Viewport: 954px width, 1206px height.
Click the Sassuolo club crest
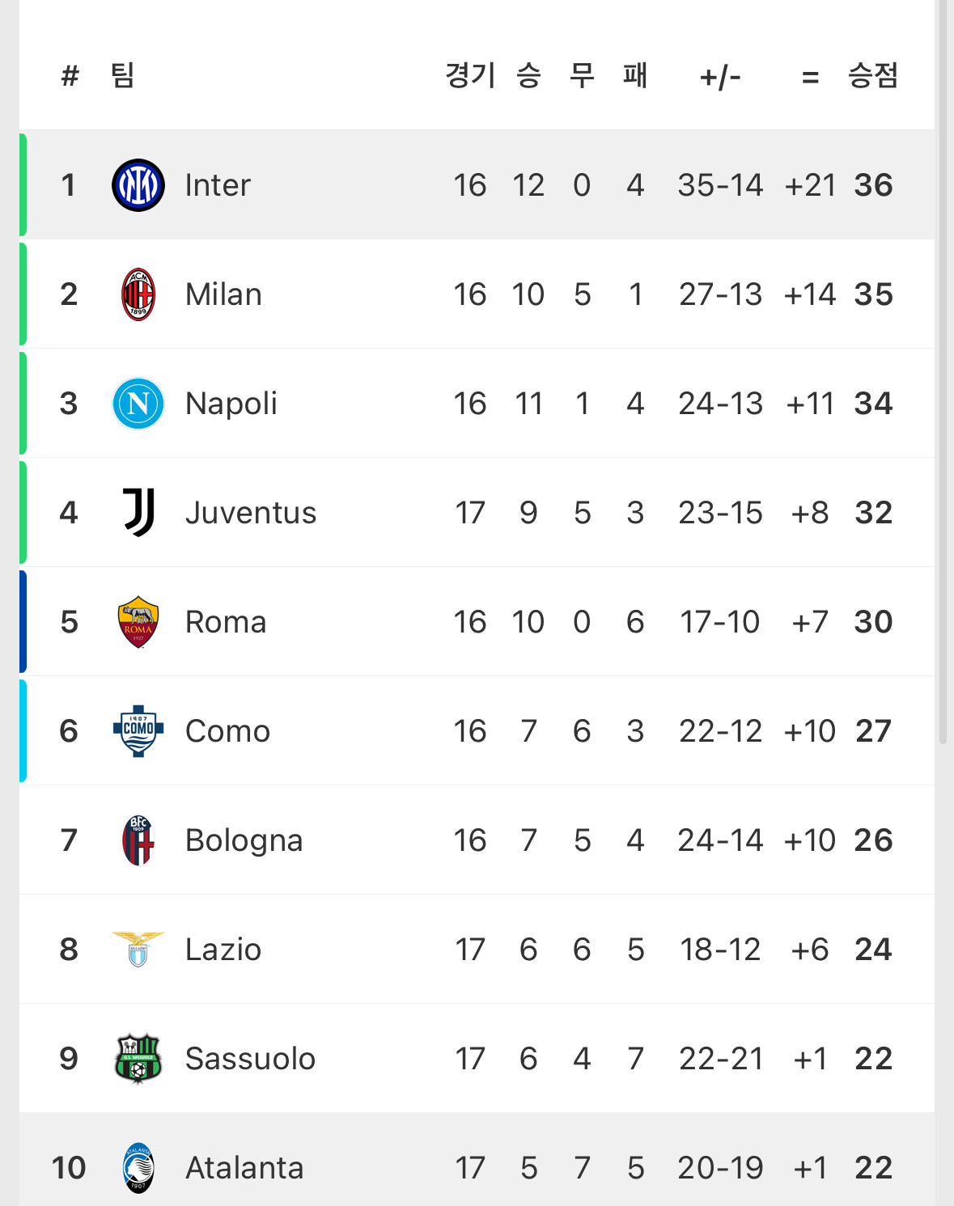[x=138, y=1058]
